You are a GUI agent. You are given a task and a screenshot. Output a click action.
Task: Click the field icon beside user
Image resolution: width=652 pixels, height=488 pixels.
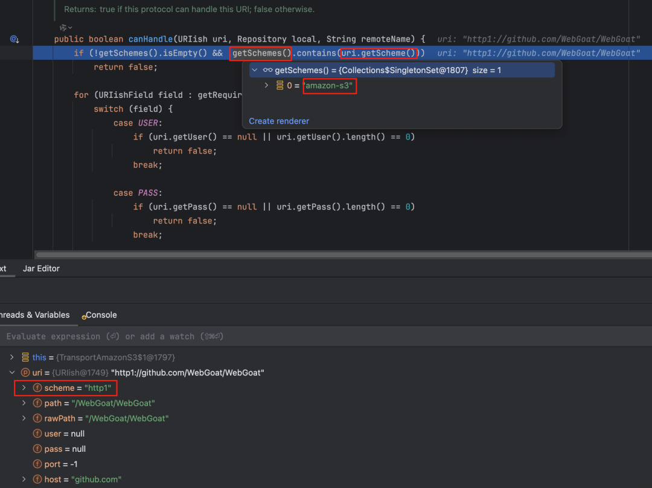point(37,434)
